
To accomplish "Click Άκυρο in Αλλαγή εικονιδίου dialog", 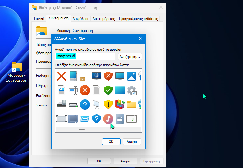I will (132, 142).
